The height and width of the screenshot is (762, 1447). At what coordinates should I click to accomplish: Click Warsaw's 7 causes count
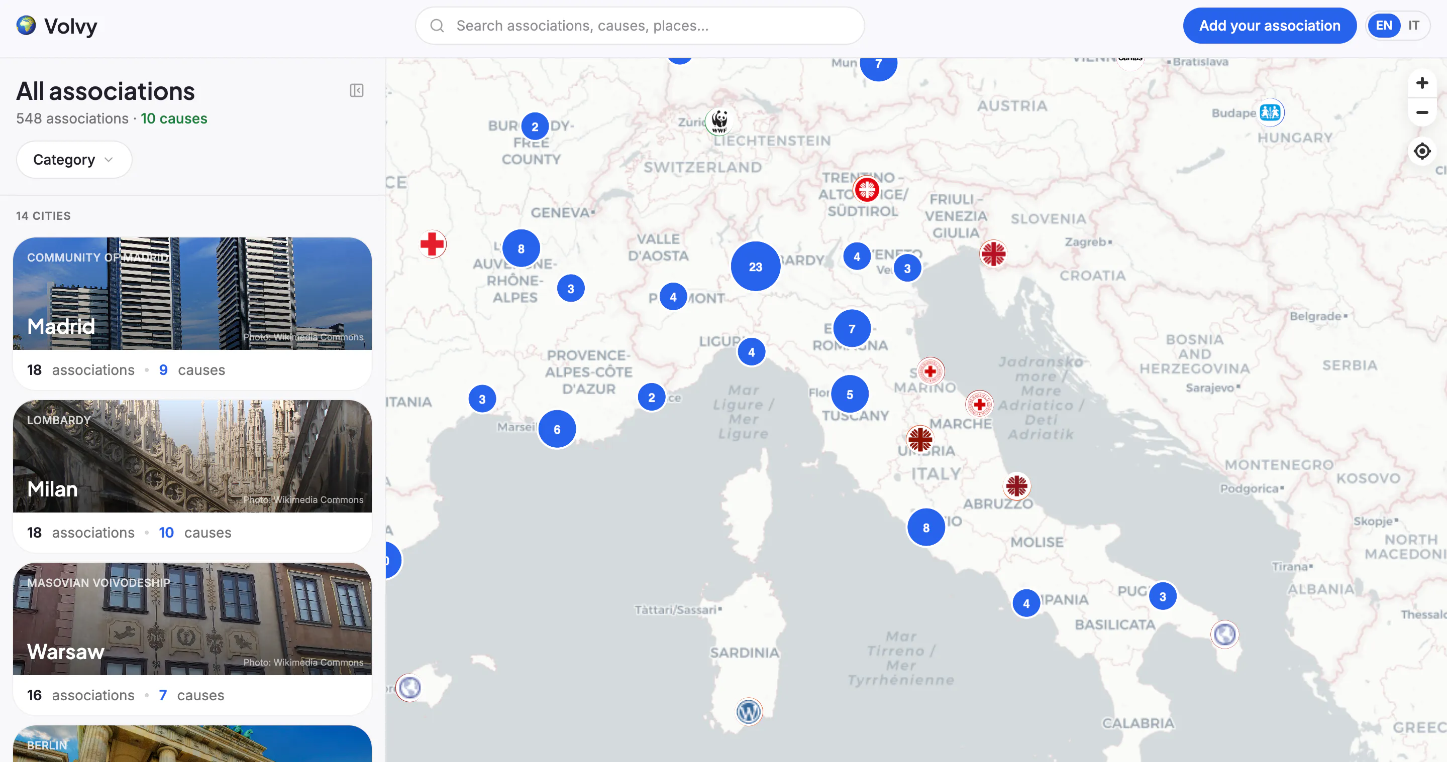[191, 695]
